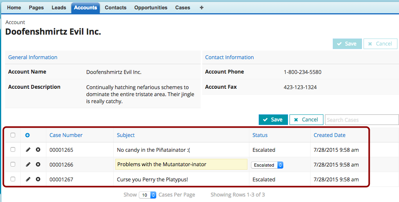Click the Search Cases input field

click(362, 120)
